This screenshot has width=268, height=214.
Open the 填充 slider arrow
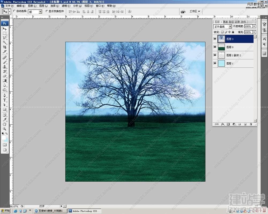point(255,32)
